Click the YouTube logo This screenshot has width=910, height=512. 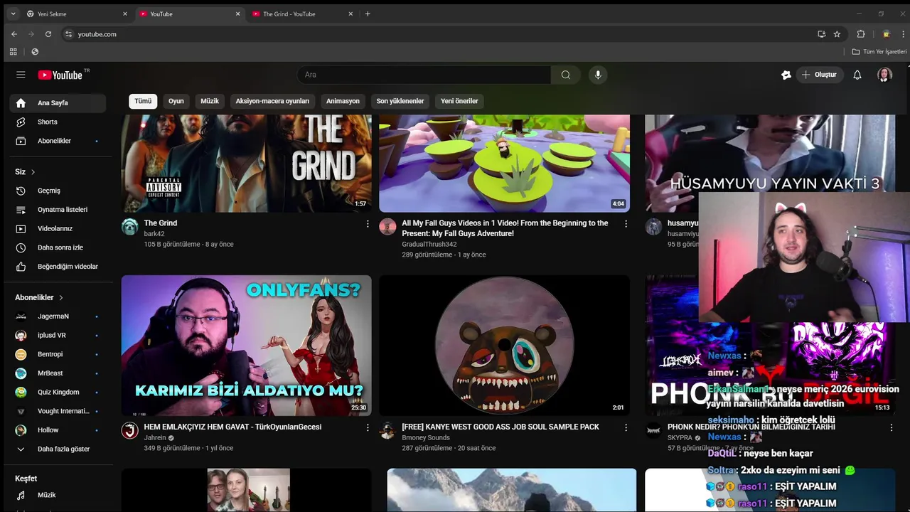[61, 75]
